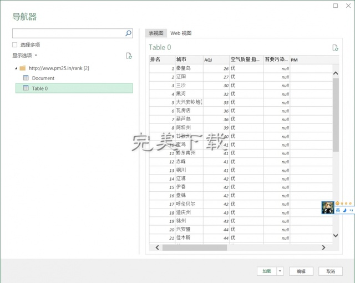Click the 辽阳 city cell
The image size is (355, 283).
coord(189,77)
